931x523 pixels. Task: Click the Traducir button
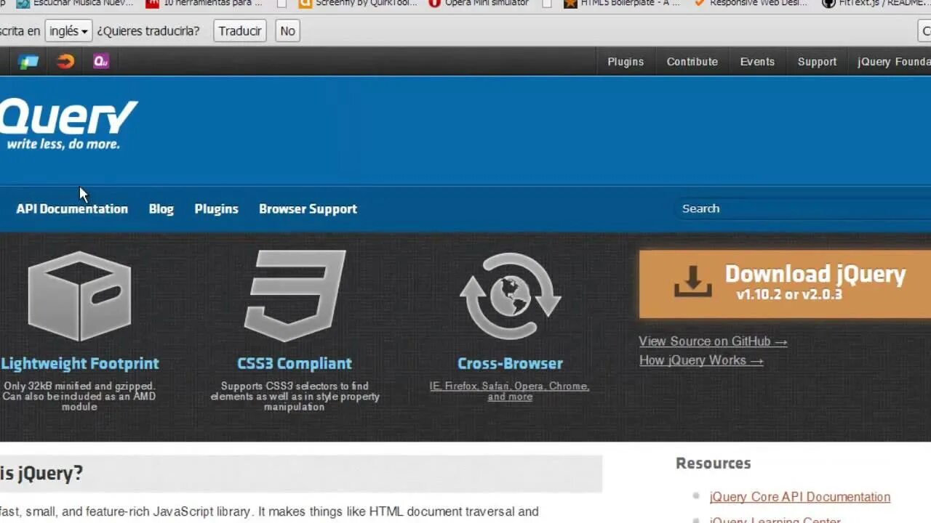click(x=240, y=31)
